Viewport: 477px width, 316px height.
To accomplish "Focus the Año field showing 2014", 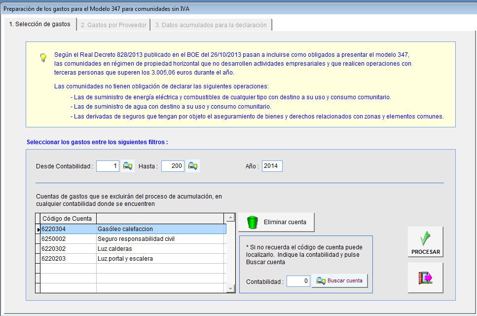I will pos(272,166).
